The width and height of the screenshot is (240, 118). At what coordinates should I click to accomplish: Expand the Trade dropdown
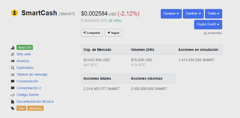tap(214, 14)
